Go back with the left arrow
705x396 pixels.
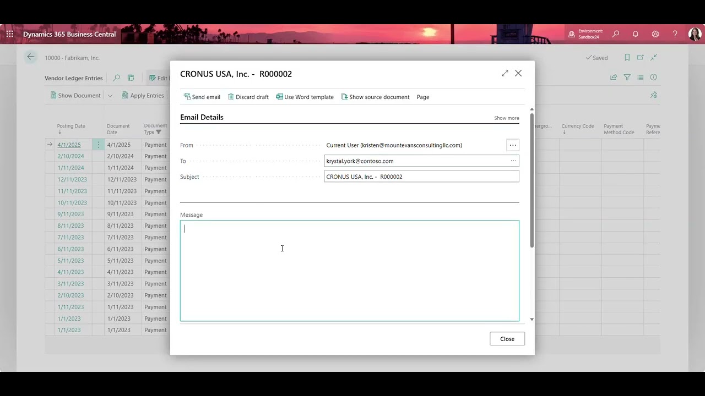[x=31, y=57]
